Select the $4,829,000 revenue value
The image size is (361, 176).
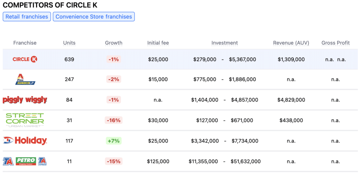(291, 100)
